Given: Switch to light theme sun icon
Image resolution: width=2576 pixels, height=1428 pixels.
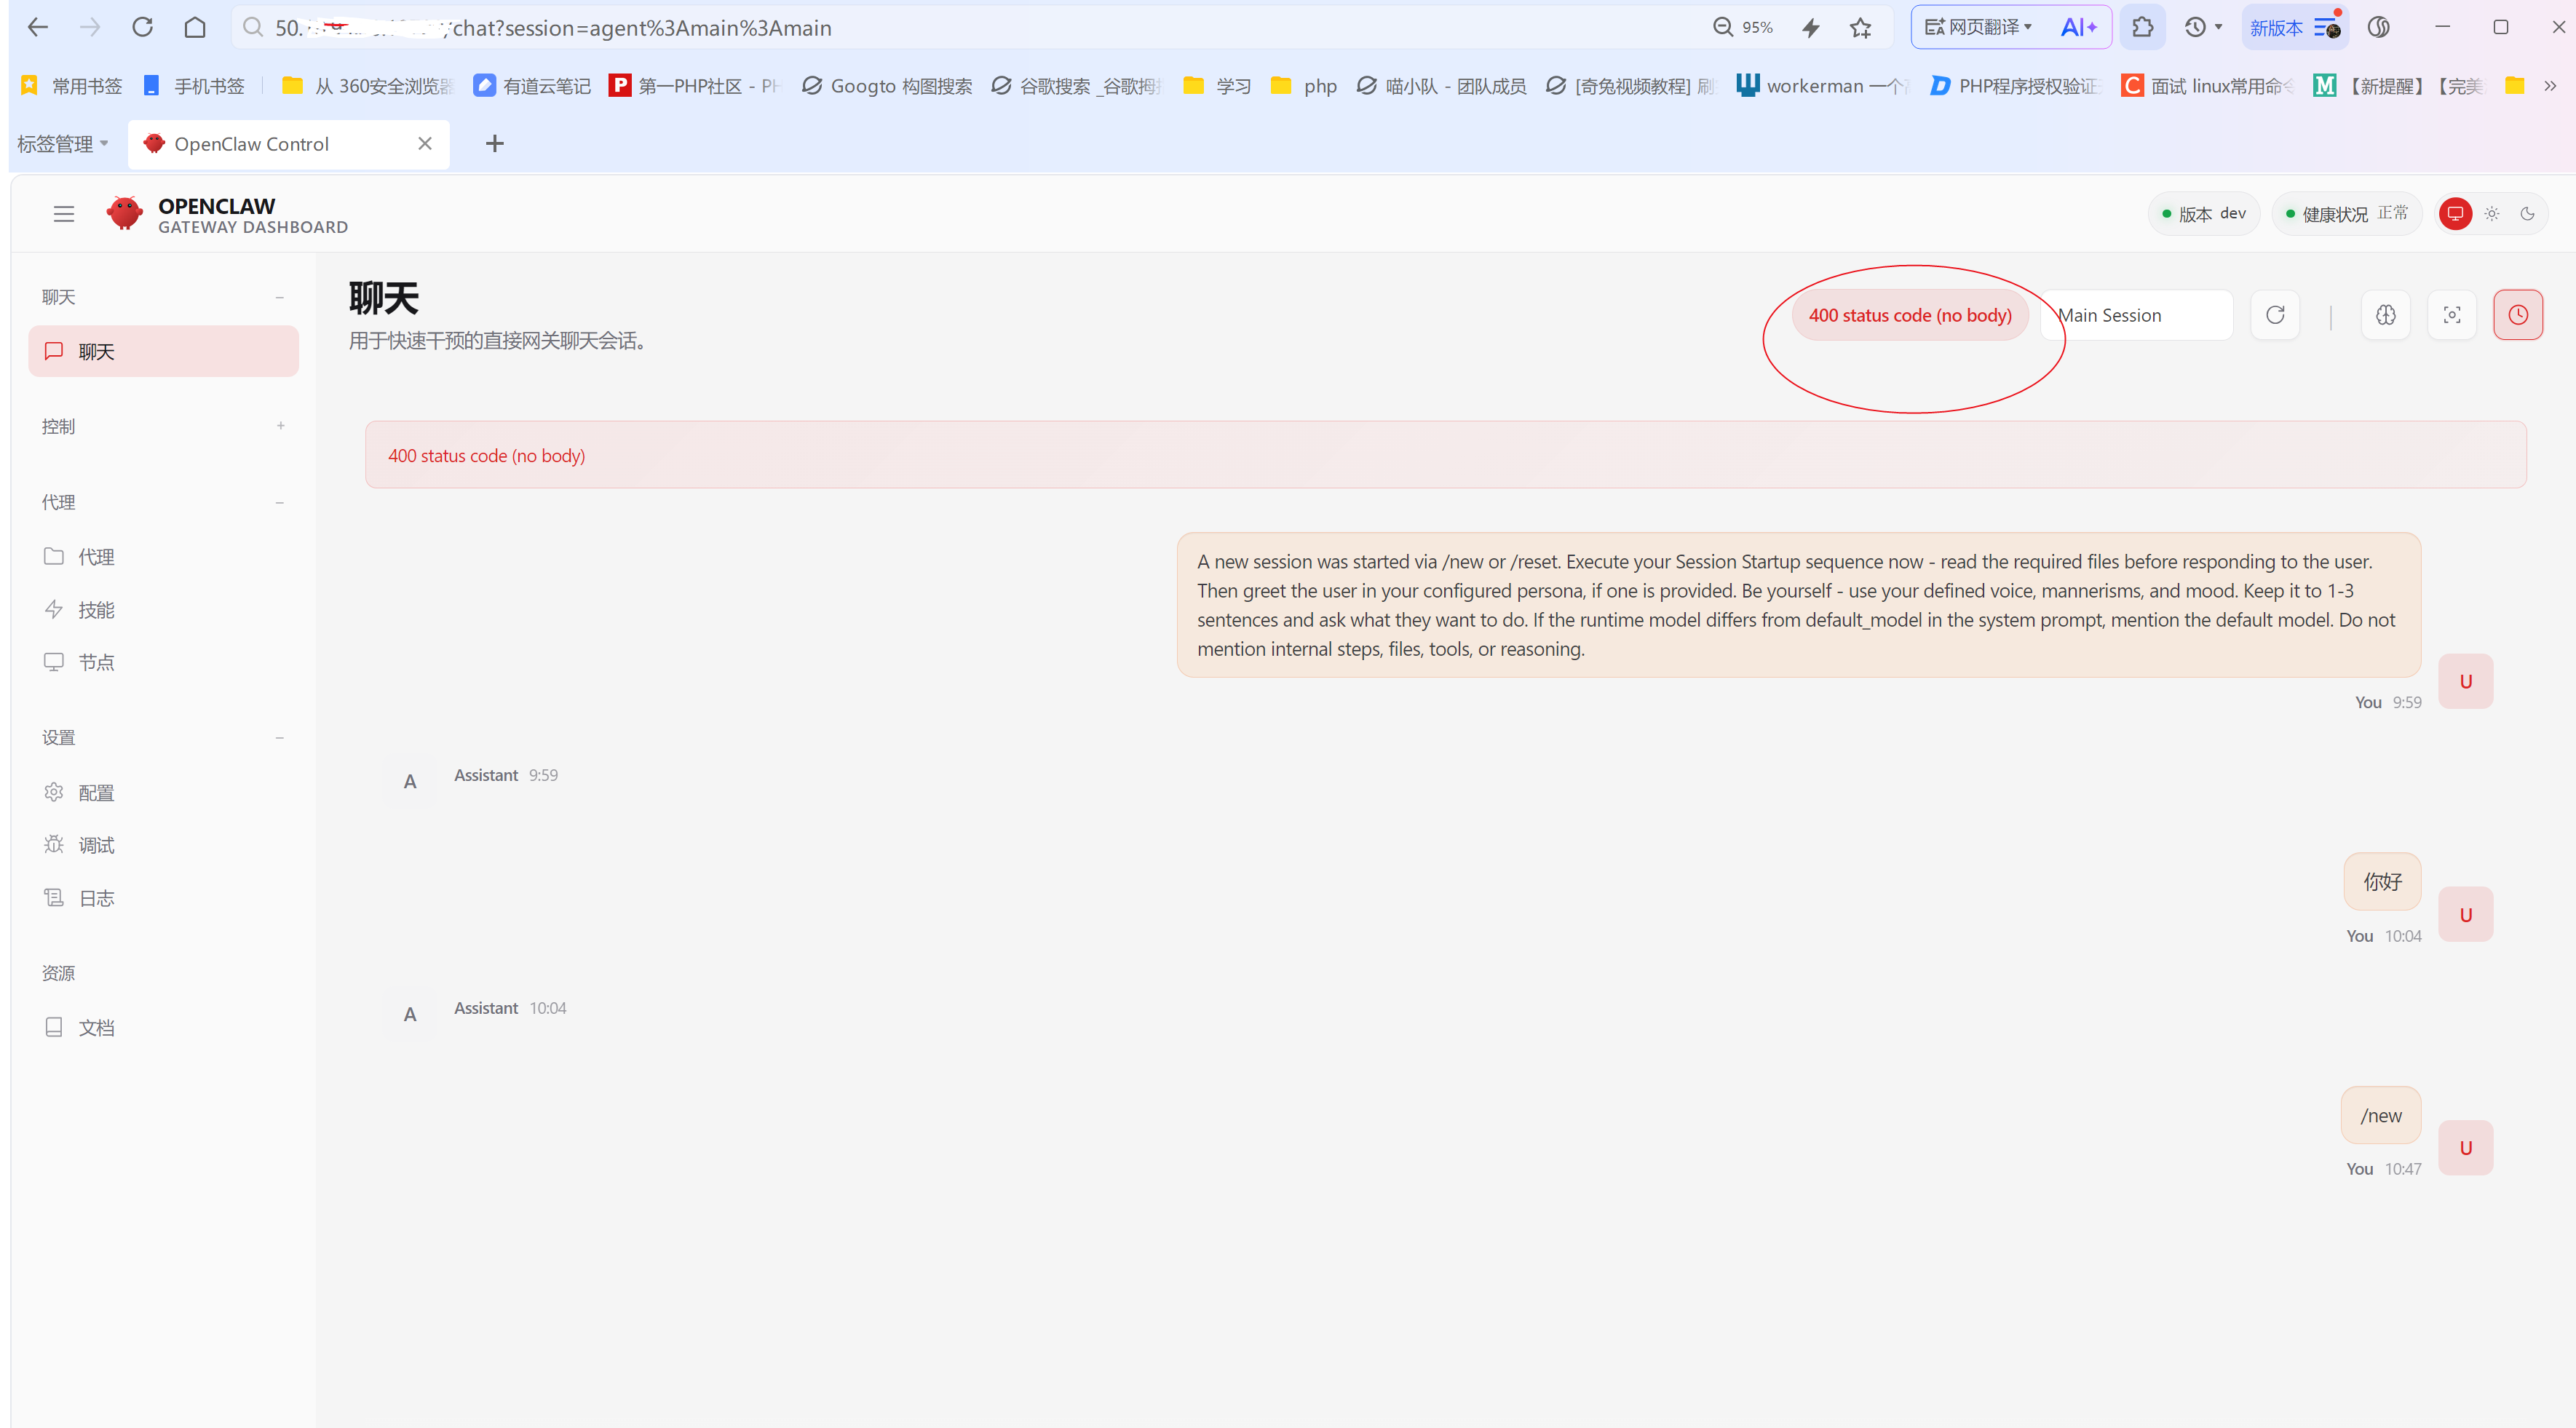Looking at the screenshot, I should point(2492,214).
